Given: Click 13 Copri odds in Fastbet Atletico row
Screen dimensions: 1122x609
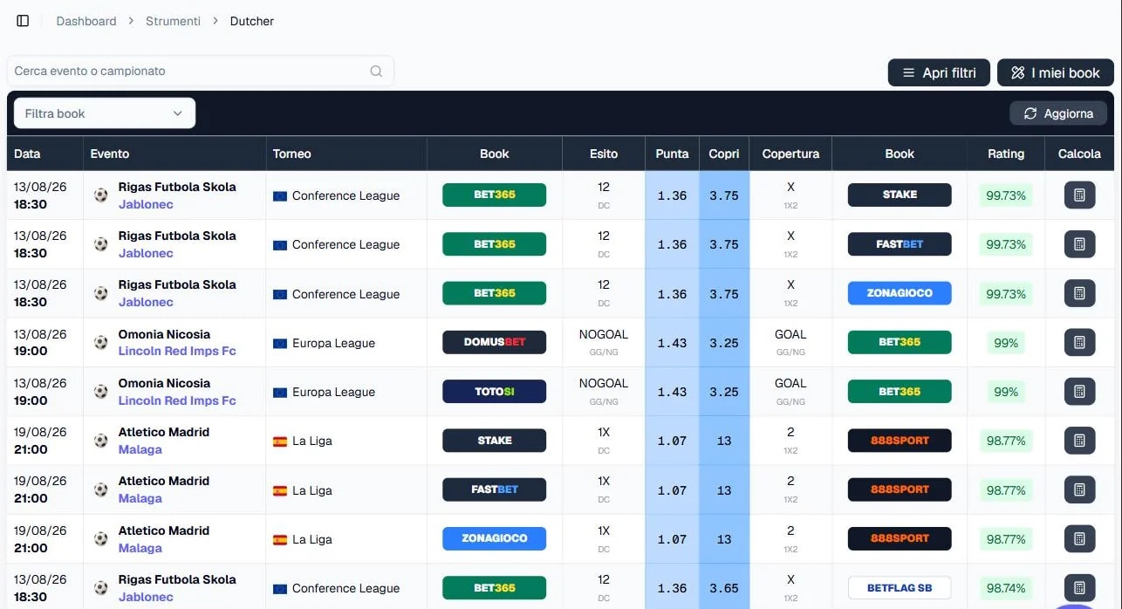Looking at the screenshot, I should click(724, 490).
